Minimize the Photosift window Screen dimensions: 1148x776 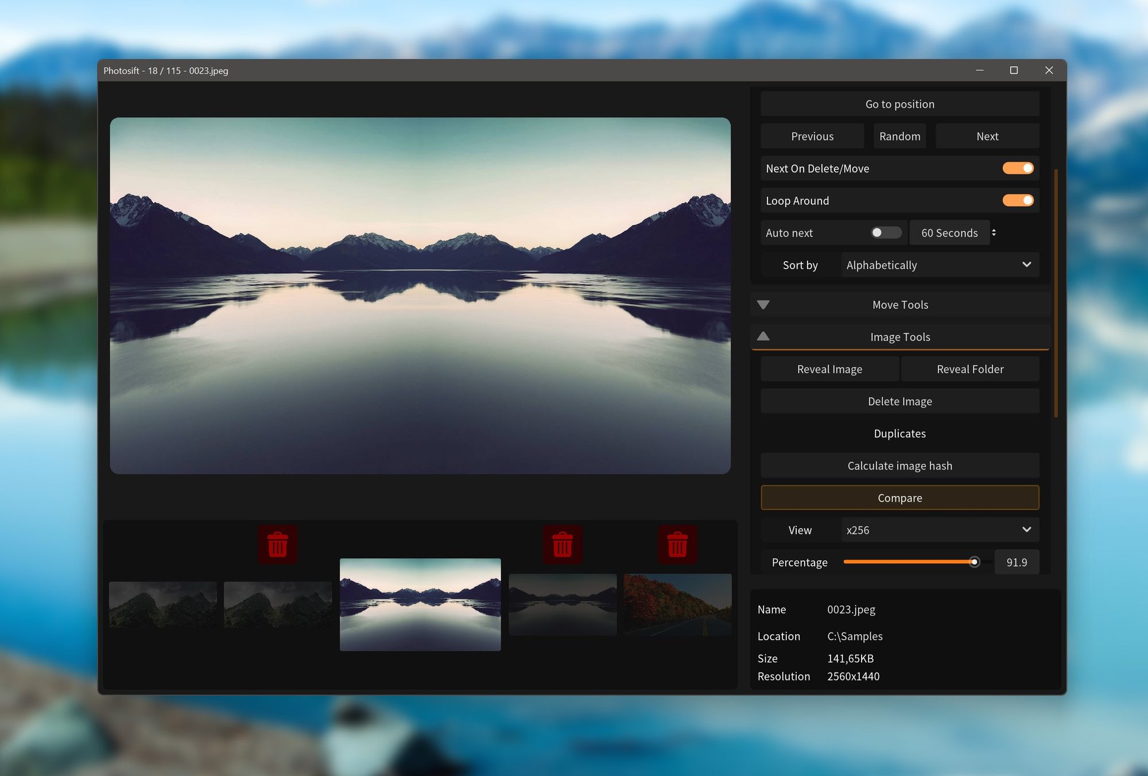(979, 70)
